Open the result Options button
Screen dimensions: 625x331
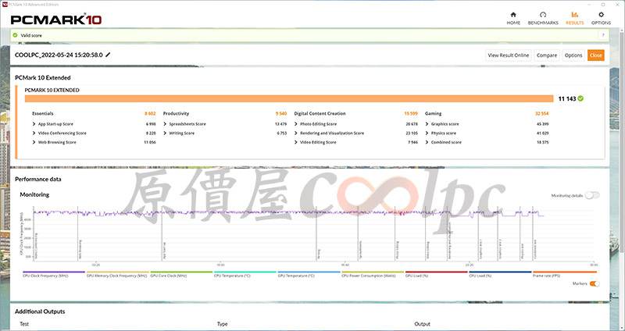click(573, 55)
